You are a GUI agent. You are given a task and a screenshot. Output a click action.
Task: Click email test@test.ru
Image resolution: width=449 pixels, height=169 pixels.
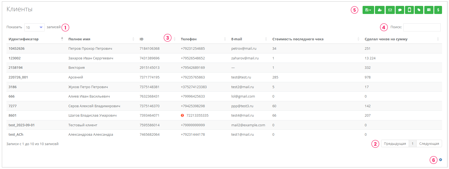[241, 77]
